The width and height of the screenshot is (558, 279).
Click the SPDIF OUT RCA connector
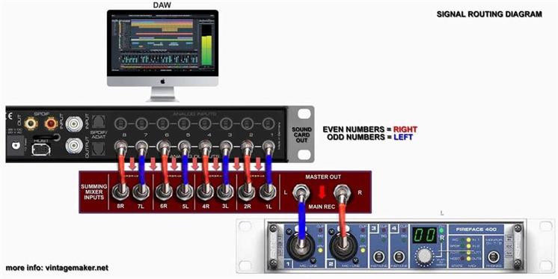point(30,123)
